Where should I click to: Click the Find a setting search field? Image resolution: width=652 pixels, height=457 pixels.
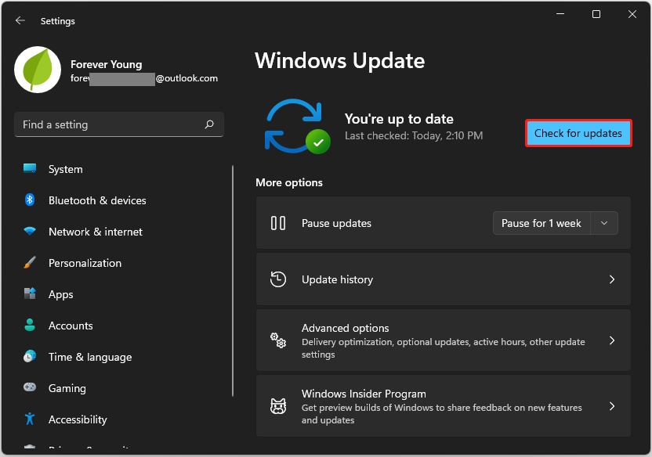click(110, 124)
